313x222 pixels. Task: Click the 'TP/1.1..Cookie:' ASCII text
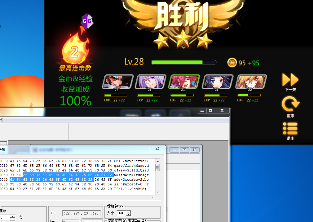click(x=130, y=189)
